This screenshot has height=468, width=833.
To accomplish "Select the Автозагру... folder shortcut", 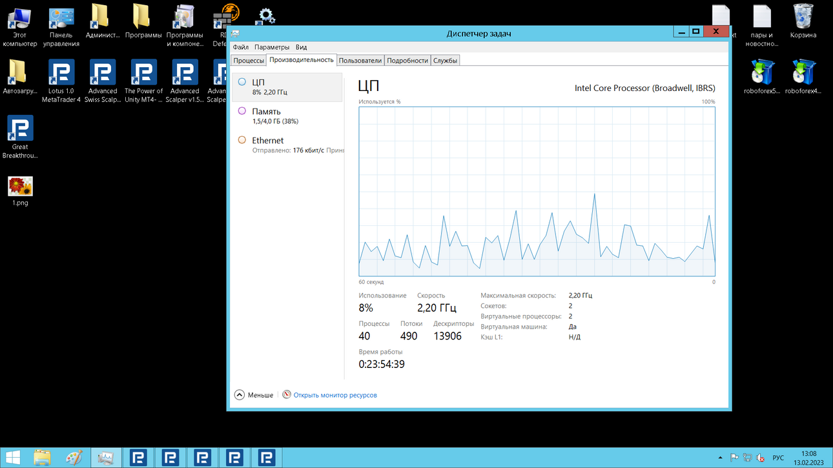I will coord(20,77).
